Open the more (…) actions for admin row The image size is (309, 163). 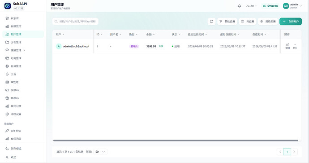tap(295, 46)
